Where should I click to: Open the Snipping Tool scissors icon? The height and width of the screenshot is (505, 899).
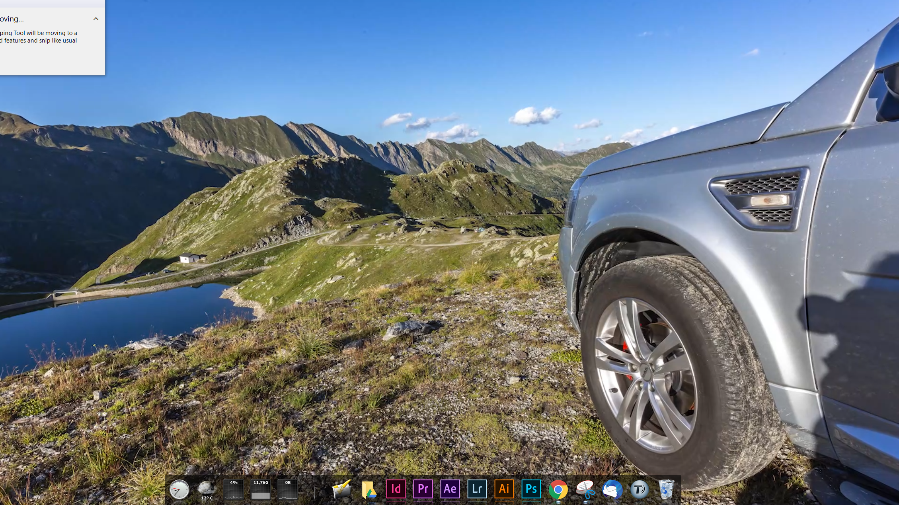pyautogui.click(x=585, y=489)
